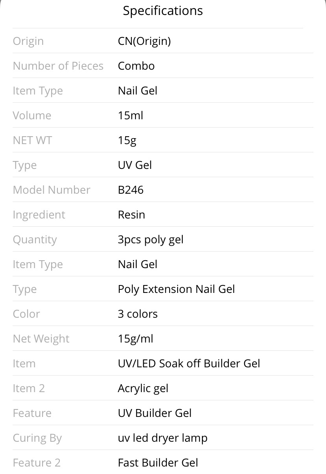326x474 pixels.
Task: Tap UV/LED Soak off Builder Gel
Action: point(189,363)
